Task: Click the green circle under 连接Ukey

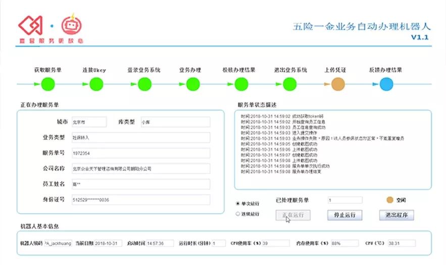Action: (x=96, y=84)
